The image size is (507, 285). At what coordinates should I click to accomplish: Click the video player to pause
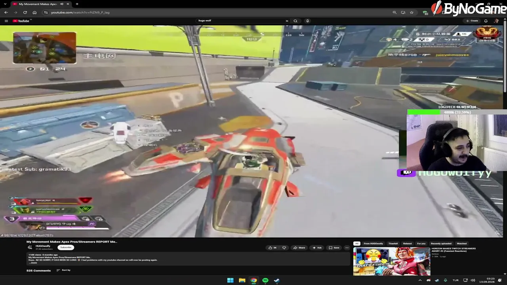click(252, 131)
